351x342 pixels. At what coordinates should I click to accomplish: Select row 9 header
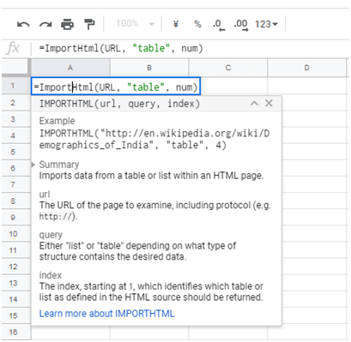pyautogui.click(x=13, y=218)
